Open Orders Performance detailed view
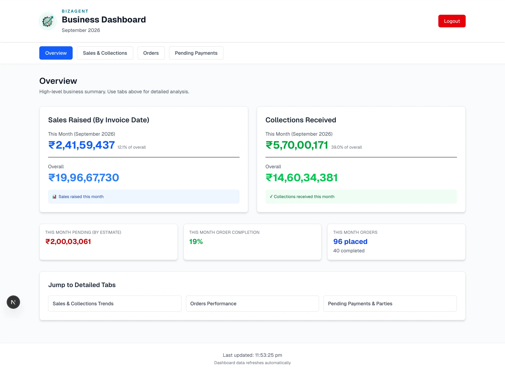This screenshot has width=505, height=374. click(x=252, y=304)
